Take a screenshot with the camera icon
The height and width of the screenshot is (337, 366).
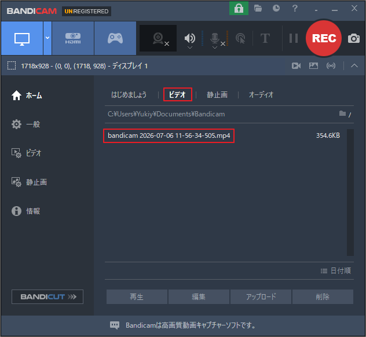(x=354, y=39)
